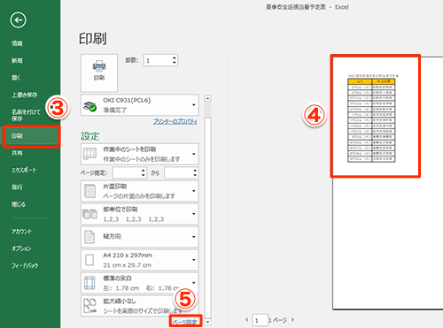The image size is (443, 328).
Task: Click the large Print button
Action: coord(99,72)
